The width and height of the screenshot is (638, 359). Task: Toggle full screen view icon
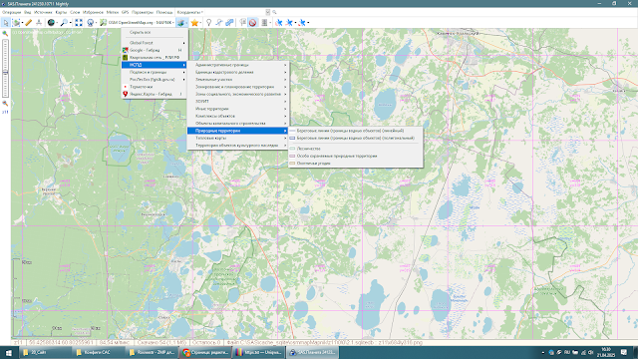(x=79, y=23)
